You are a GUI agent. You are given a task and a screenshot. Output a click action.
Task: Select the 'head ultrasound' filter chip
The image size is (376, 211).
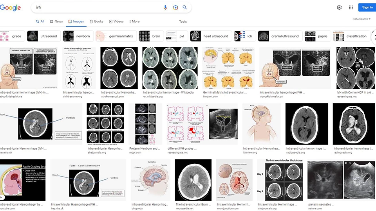[211, 36]
